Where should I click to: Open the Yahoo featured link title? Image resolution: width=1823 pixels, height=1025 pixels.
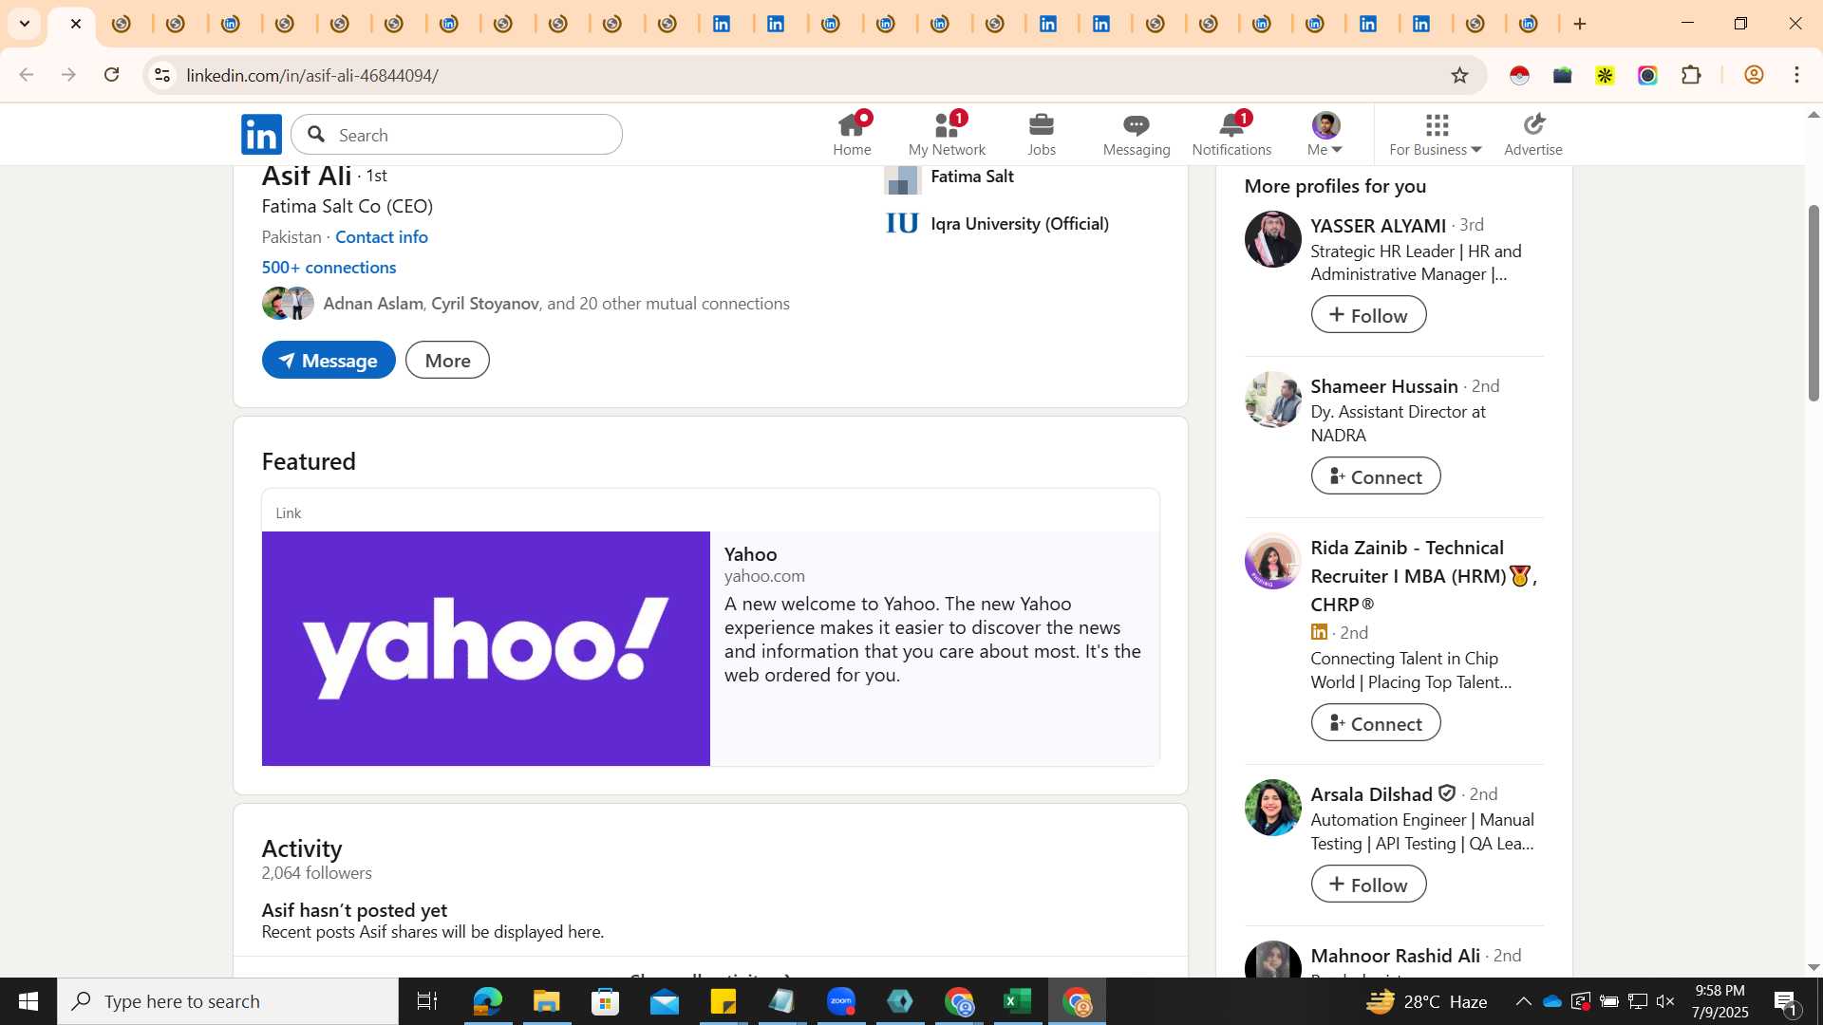click(x=750, y=554)
